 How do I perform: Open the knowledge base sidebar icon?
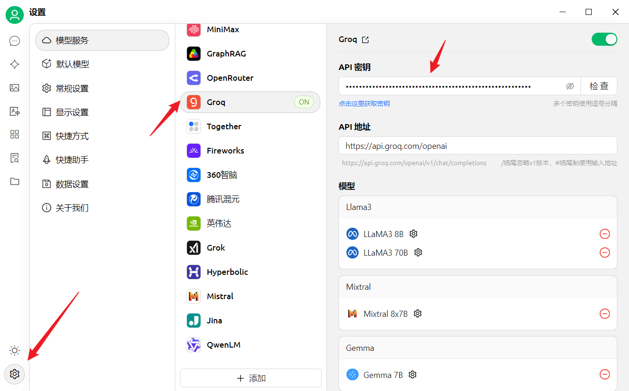[14, 158]
